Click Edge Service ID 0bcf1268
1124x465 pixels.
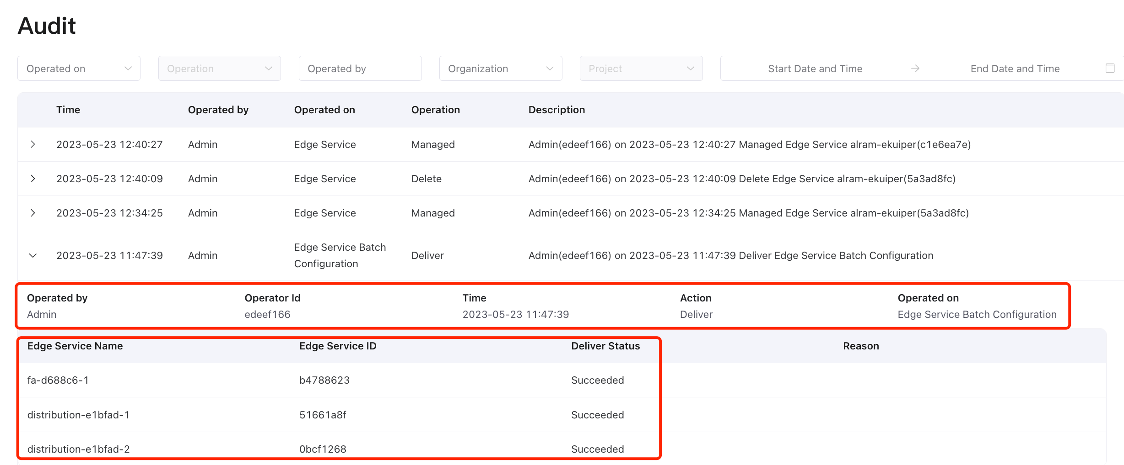[x=323, y=449]
